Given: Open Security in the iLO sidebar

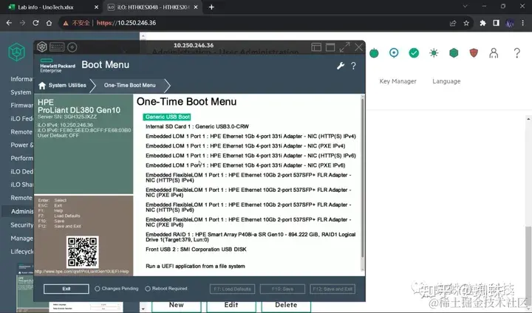Looking at the screenshot, I should tap(21, 225).
